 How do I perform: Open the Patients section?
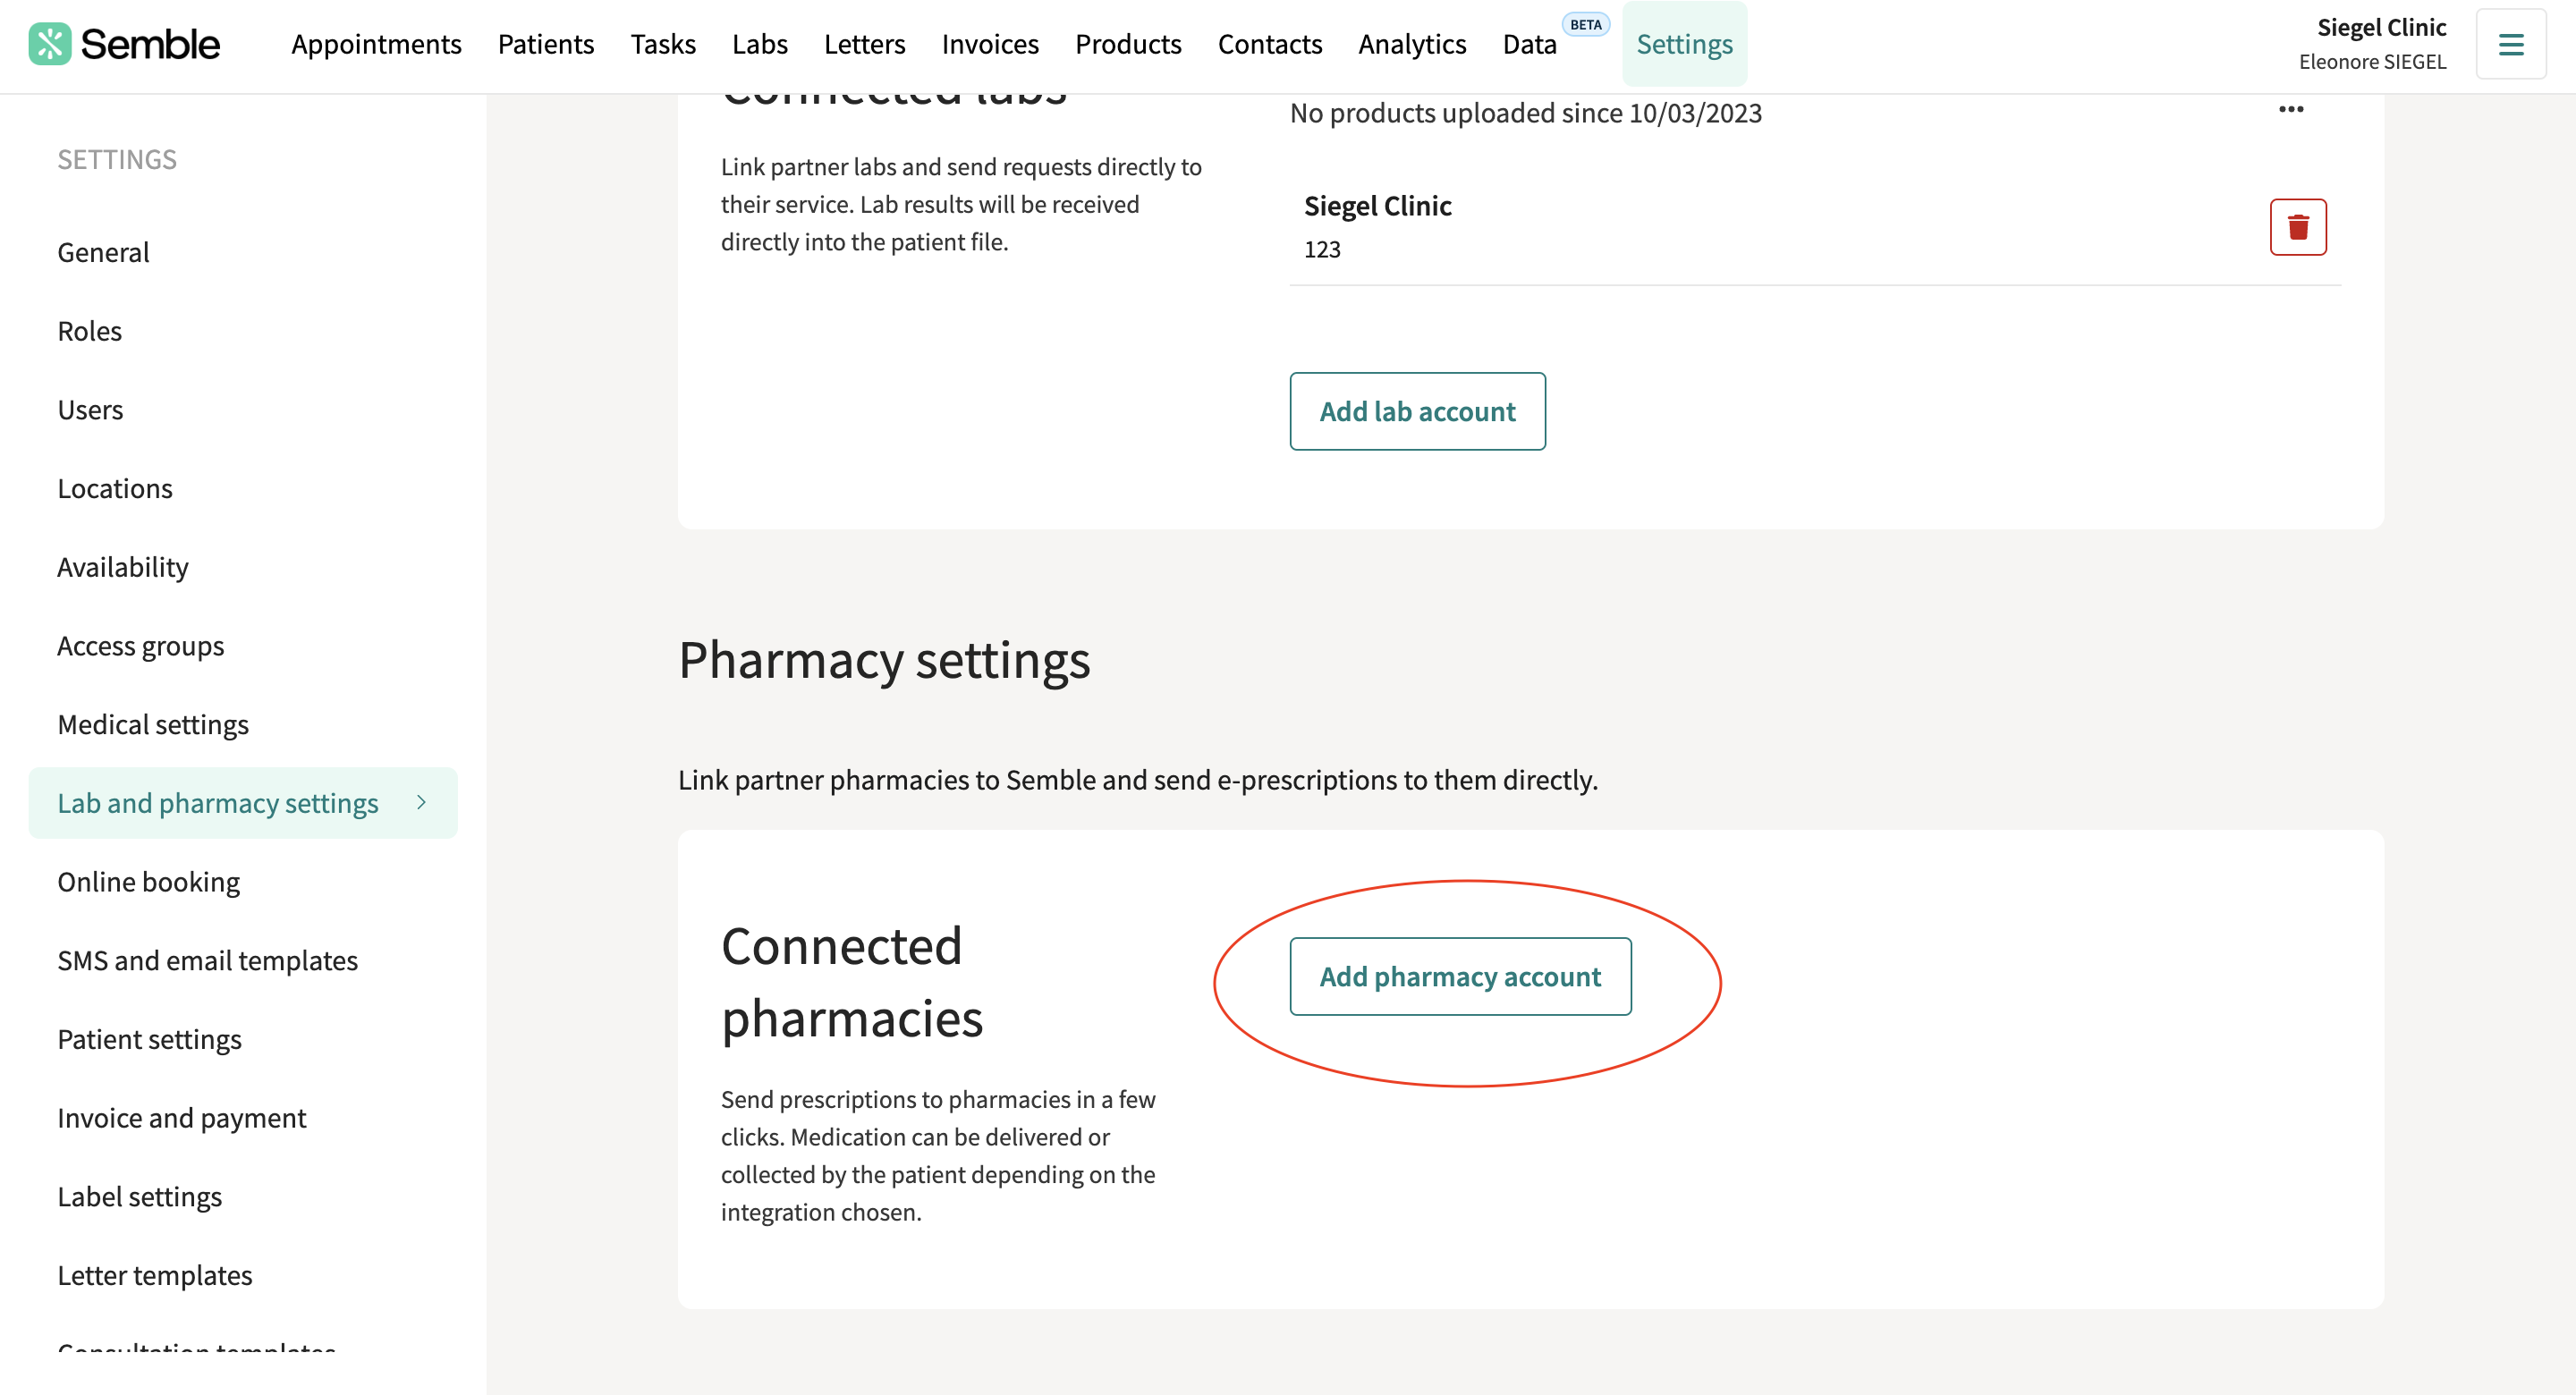[x=546, y=44]
